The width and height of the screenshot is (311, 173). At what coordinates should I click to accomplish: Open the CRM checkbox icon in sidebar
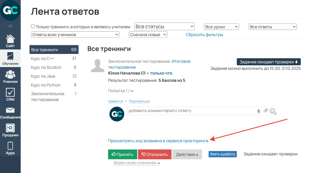[10, 92]
